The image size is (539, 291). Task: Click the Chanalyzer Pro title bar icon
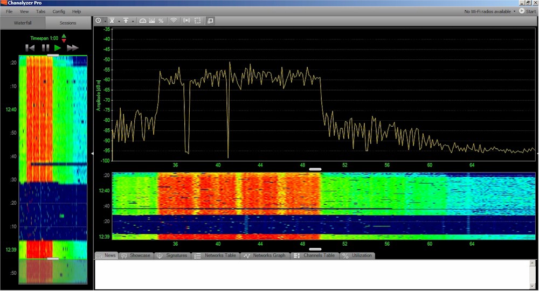pyautogui.click(x=4, y=3)
